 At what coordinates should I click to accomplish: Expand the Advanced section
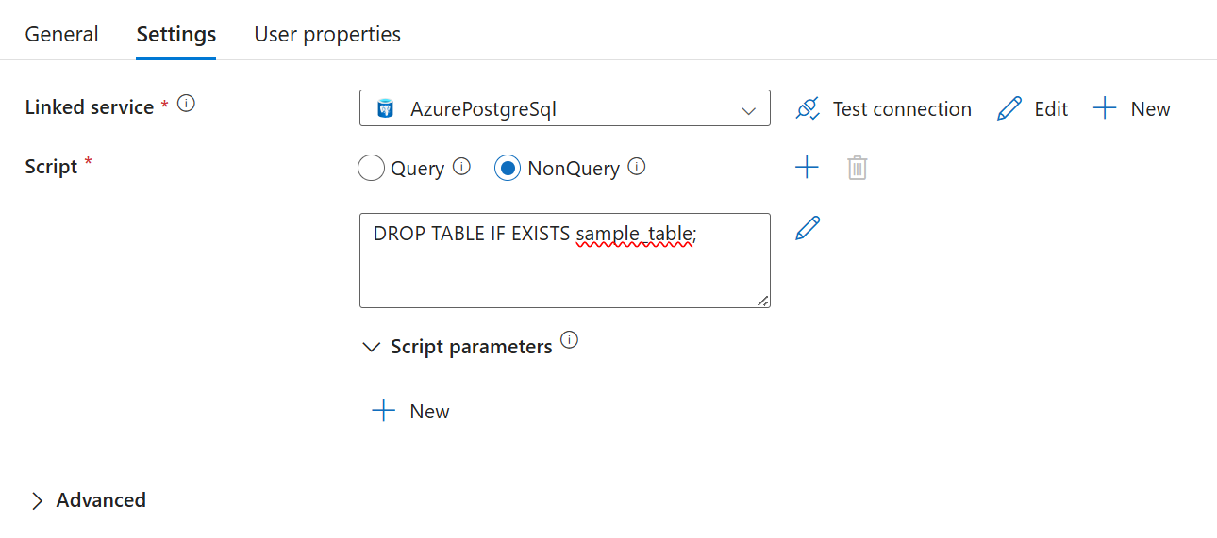coord(38,500)
